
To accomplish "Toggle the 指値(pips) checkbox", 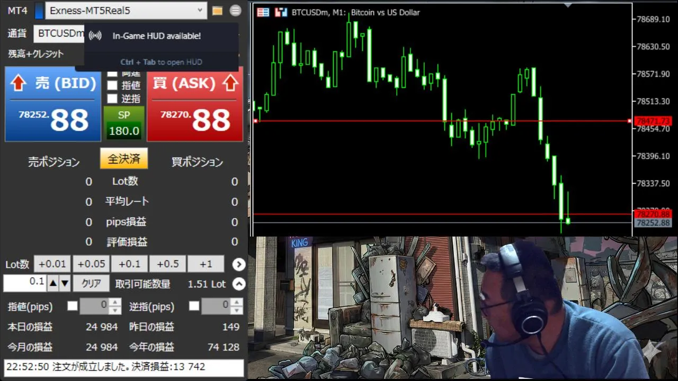I will pyautogui.click(x=73, y=306).
